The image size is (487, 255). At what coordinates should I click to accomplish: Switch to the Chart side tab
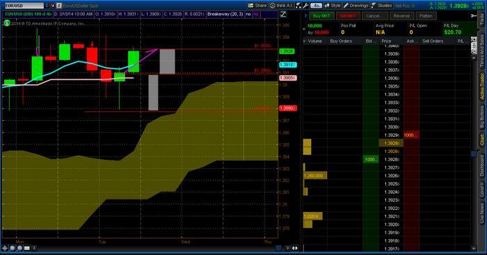(x=482, y=140)
